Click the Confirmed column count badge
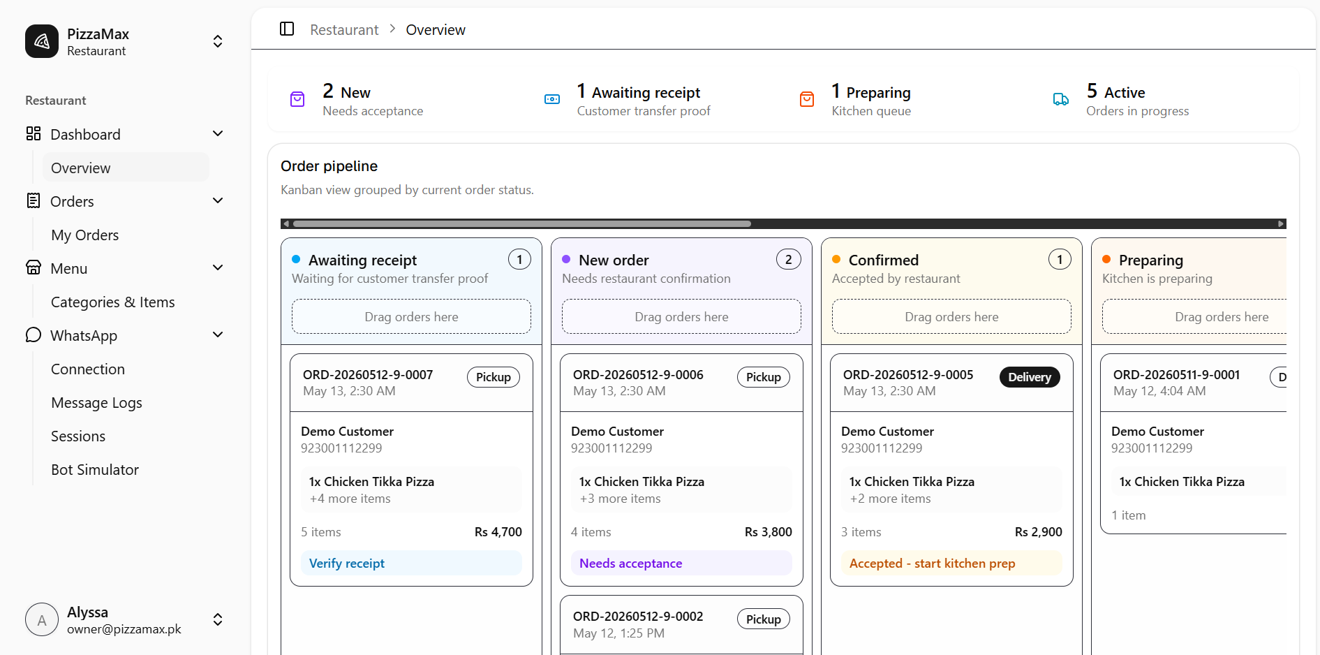This screenshot has height=655, width=1320. point(1060,259)
